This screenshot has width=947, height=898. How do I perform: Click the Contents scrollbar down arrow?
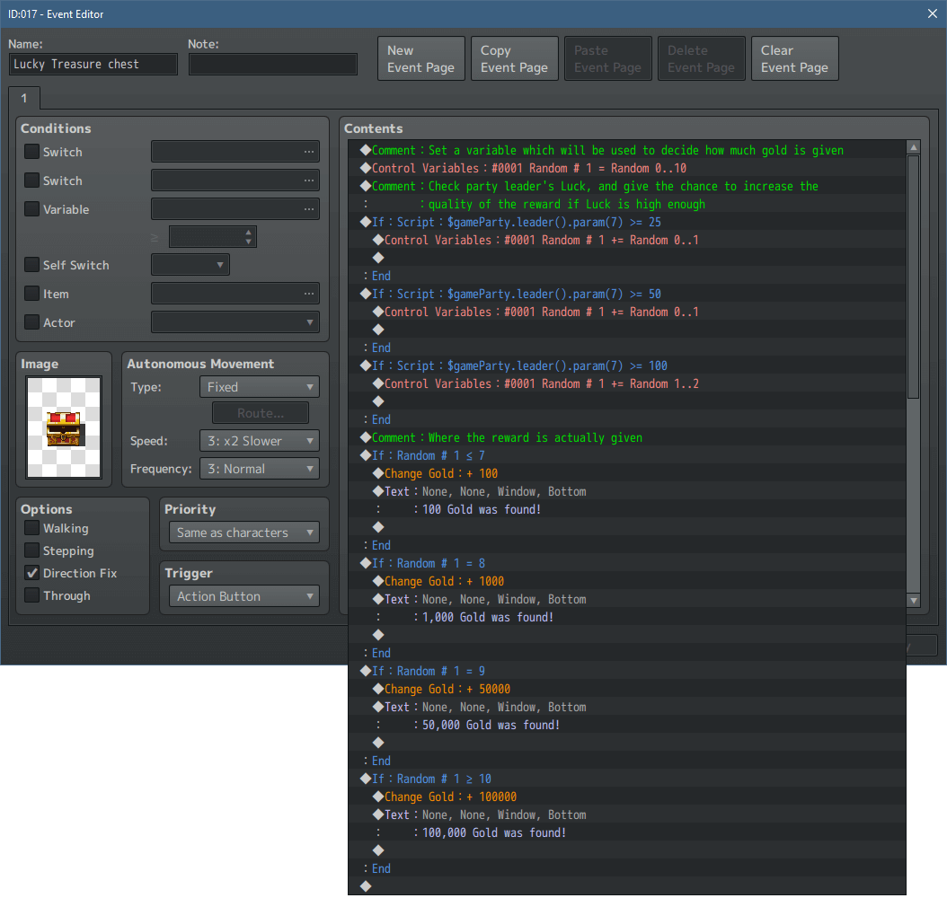pyautogui.click(x=914, y=600)
